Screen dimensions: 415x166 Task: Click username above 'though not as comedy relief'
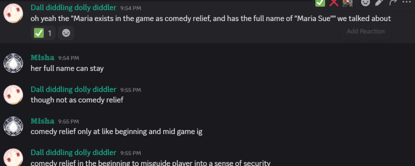pyautogui.click(x=73, y=89)
